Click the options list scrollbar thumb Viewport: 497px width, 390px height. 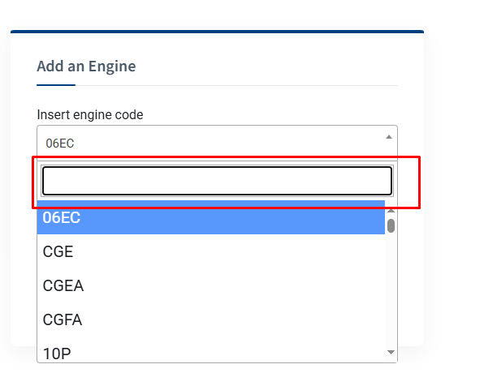click(391, 225)
